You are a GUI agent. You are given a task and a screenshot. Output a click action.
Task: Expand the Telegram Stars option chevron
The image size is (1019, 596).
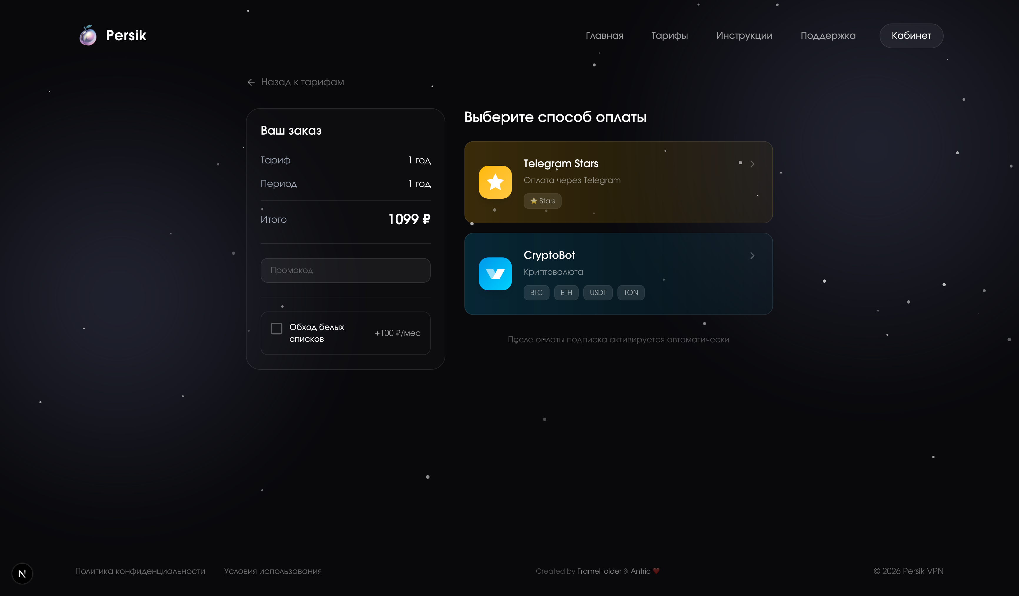coord(752,164)
